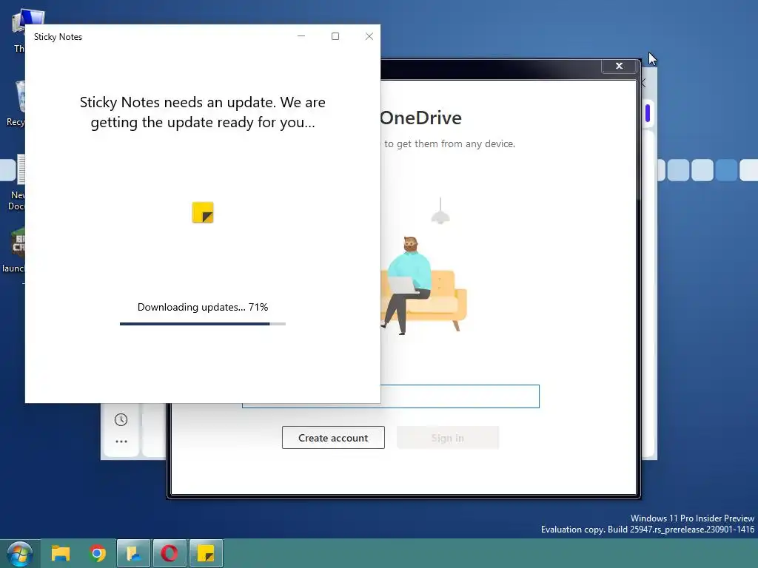Click the 'Sticky Notes needs an update' message
The height and width of the screenshot is (568, 758).
click(x=203, y=112)
